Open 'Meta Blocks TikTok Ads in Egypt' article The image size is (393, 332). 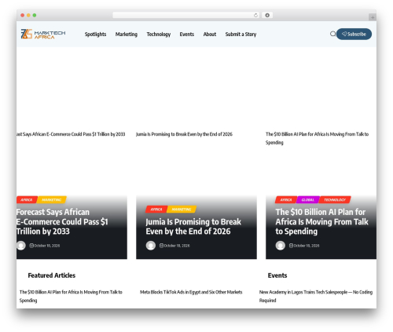click(191, 292)
